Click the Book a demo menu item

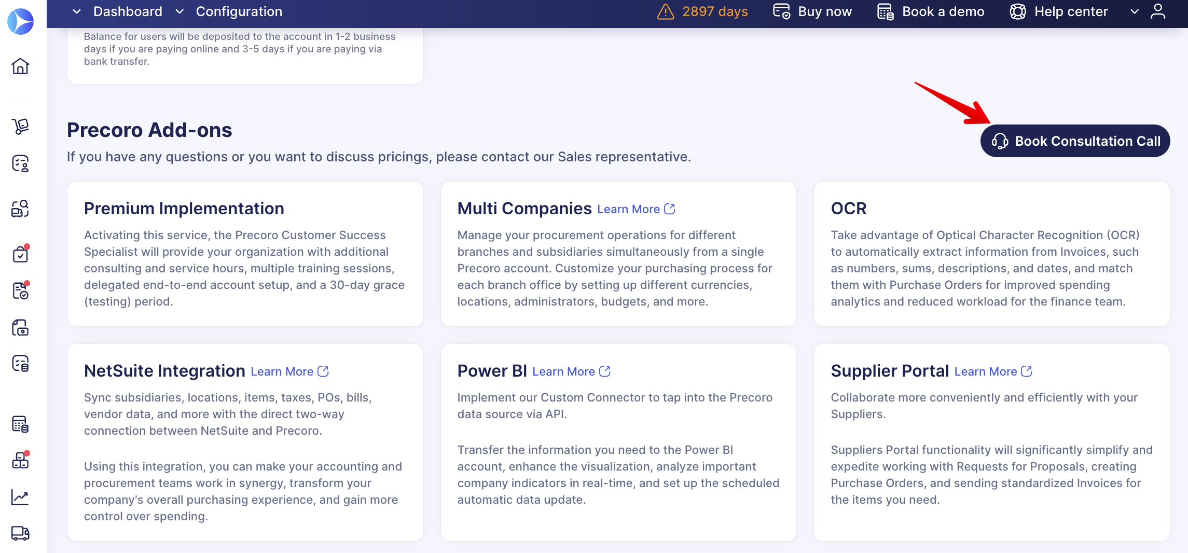(x=931, y=11)
